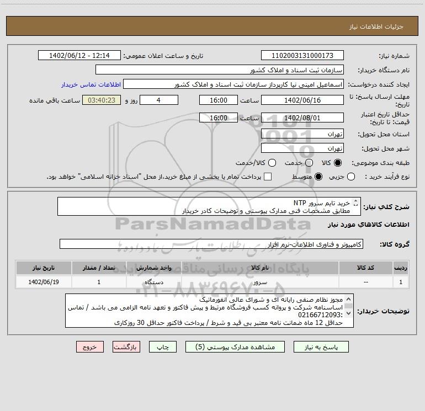Viewport: 425px width, 411px height.
Task: Click the price validity date 1402/08/01
Action: coord(302,118)
